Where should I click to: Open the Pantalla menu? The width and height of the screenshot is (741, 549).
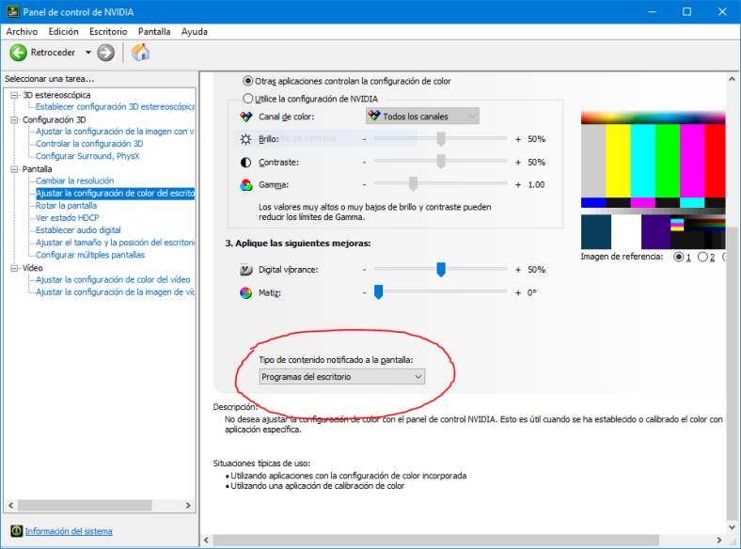pos(154,31)
